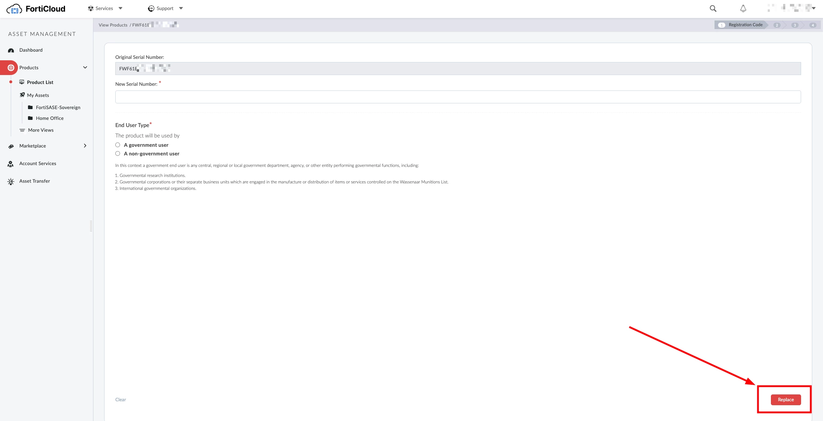
Task: Expand the Services dropdown arrow
Action: (120, 8)
